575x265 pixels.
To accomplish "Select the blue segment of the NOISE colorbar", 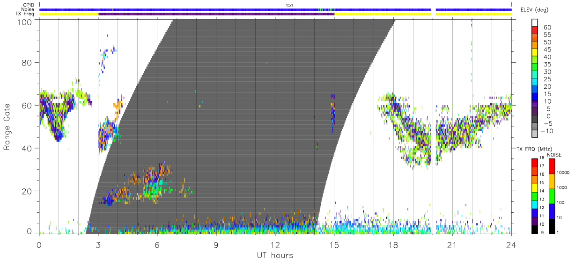I will point(552,211).
